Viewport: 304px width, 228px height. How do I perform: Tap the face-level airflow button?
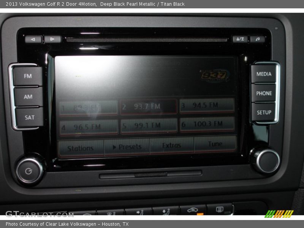(x=139, y=212)
